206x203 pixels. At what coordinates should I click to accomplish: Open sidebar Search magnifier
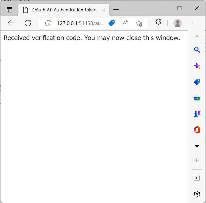[197, 50]
